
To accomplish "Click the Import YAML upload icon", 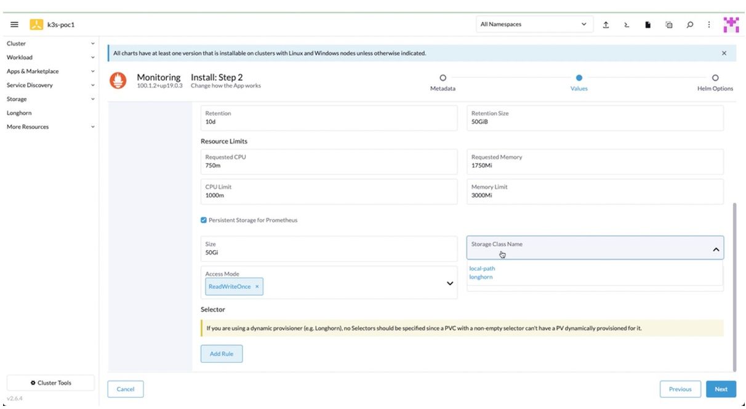I will (606, 25).
